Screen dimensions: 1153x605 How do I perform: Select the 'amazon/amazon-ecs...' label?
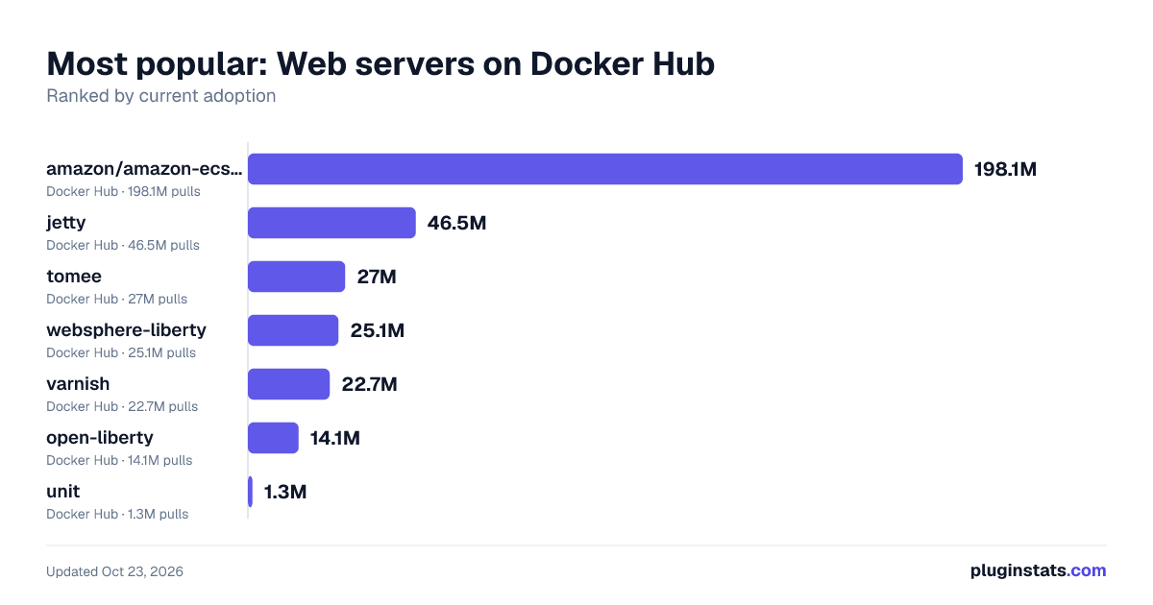coord(145,169)
